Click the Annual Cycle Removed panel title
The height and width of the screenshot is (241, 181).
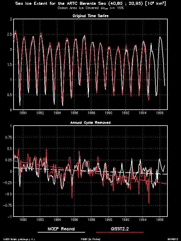click(91, 123)
